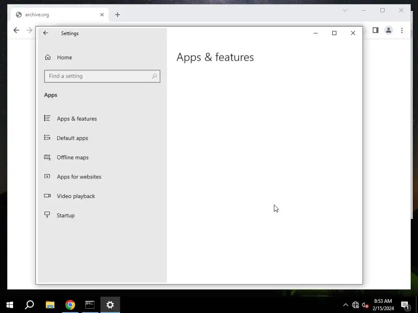
Task: Open the taskbar clock and date
Action: [383, 305]
